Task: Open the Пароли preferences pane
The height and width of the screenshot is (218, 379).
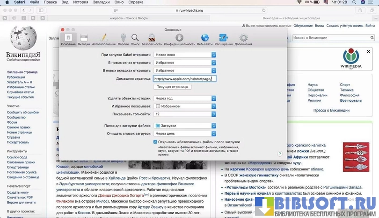Action: (x=123, y=39)
